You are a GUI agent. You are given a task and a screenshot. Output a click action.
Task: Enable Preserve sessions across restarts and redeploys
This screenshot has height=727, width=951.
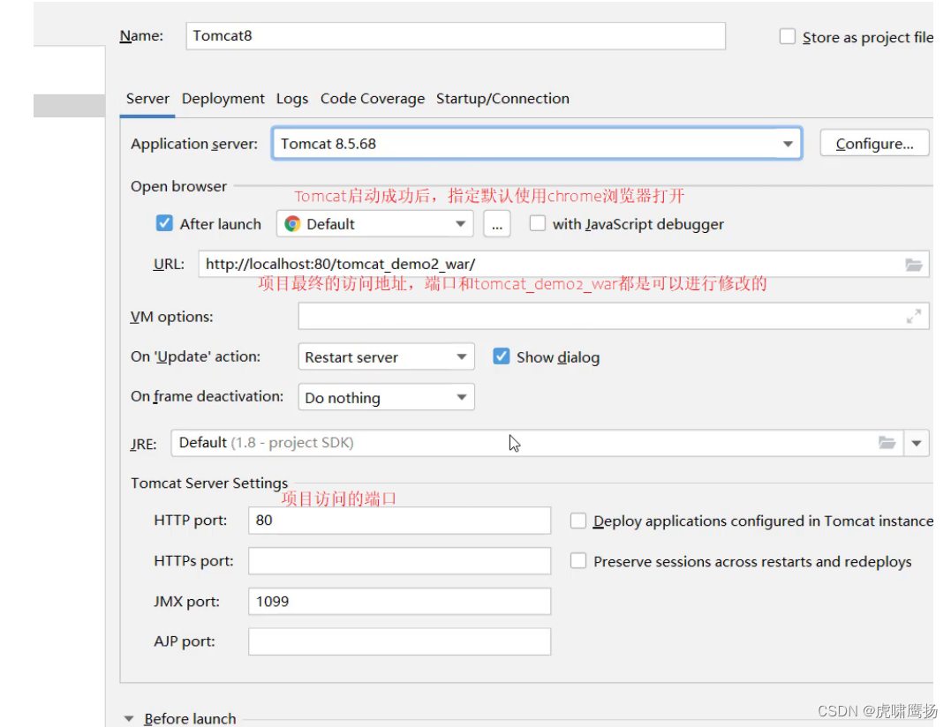coord(578,560)
